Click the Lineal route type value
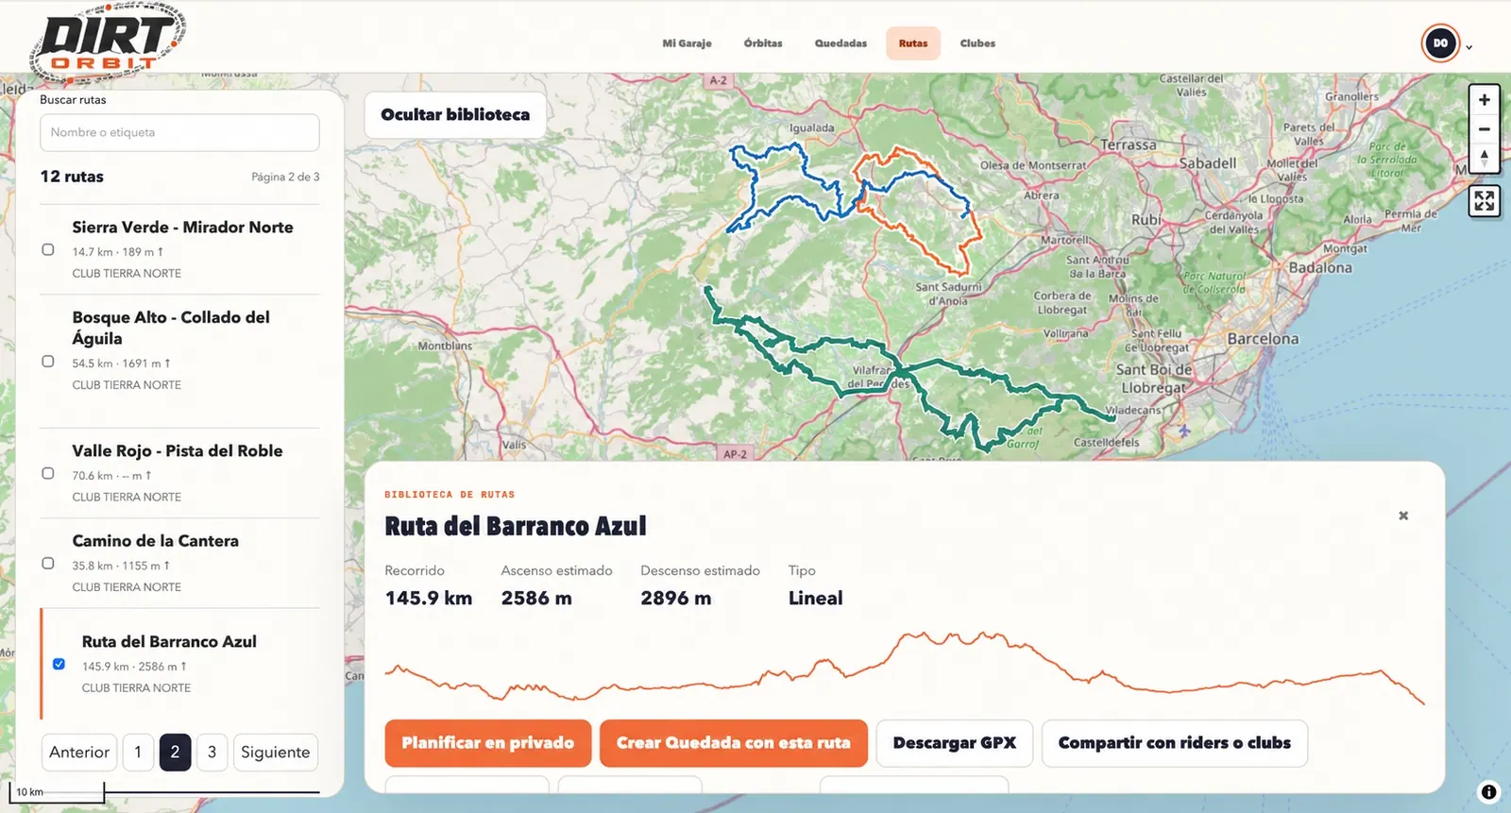 (816, 599)
